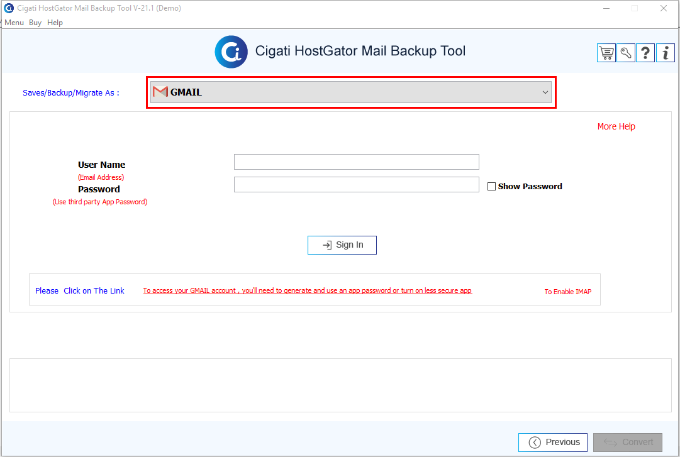This screenshot has height=457, width=680.
Task: Open the Saves/Backup/Migrate As GMAIL dropdown
Action: click(351, 92)
